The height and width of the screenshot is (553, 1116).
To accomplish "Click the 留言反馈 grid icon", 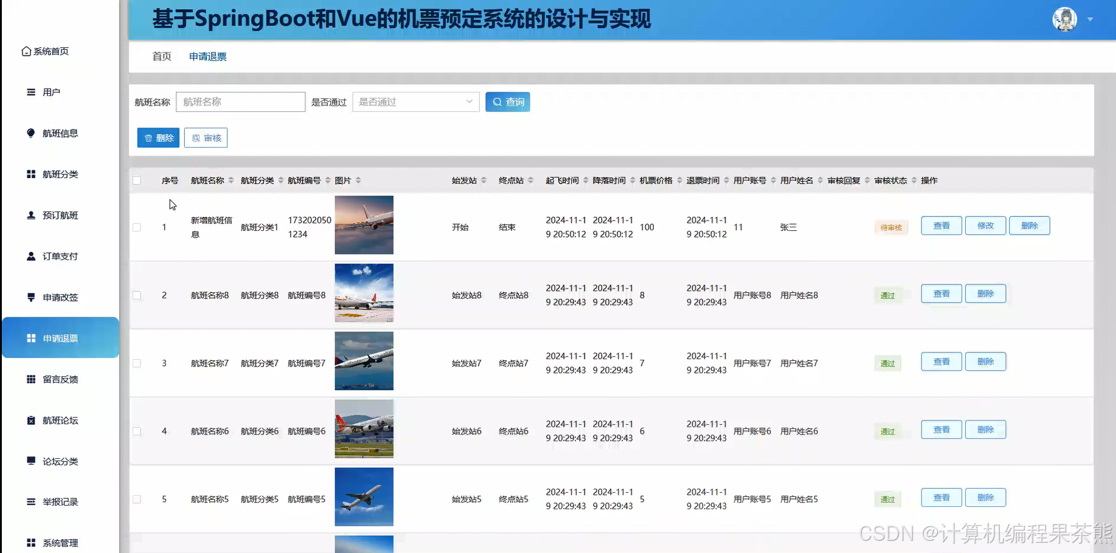I will (31, 379).
